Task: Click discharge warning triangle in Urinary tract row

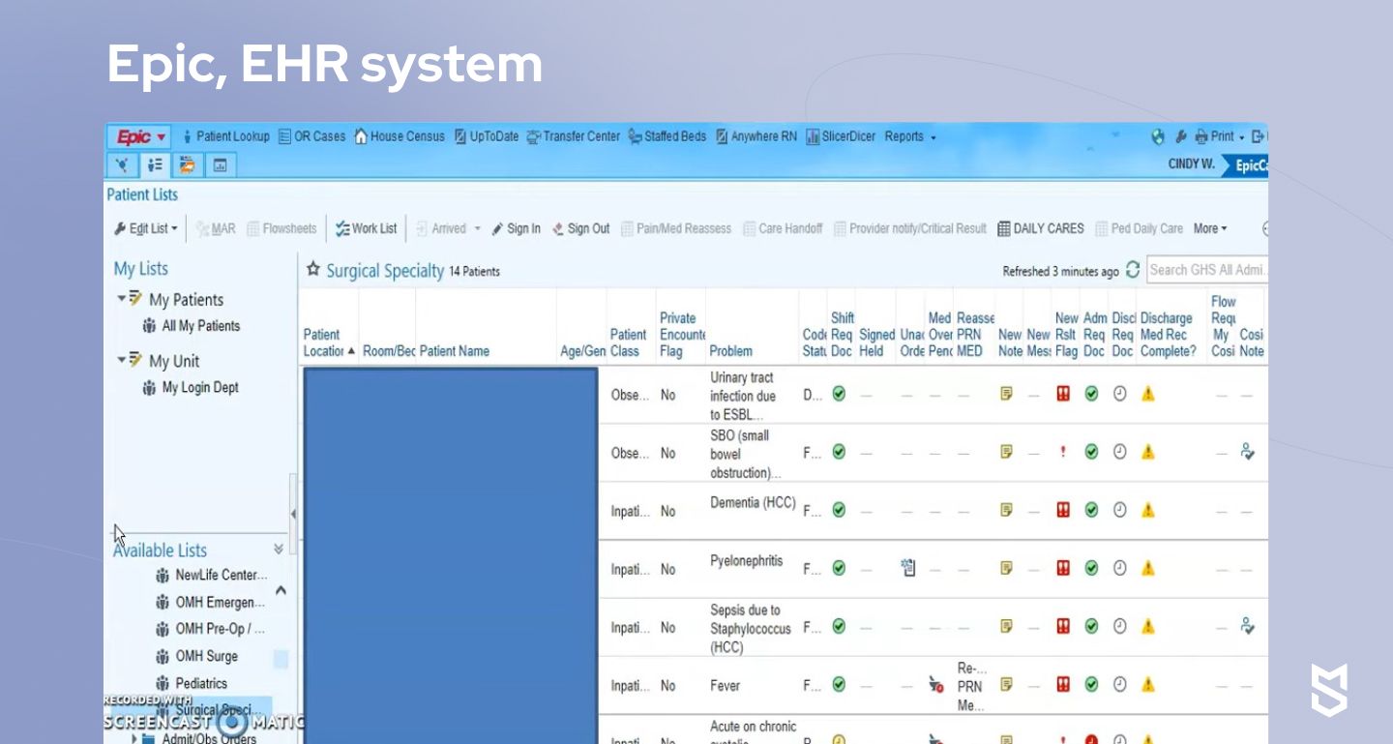Action: point(1148,394)
